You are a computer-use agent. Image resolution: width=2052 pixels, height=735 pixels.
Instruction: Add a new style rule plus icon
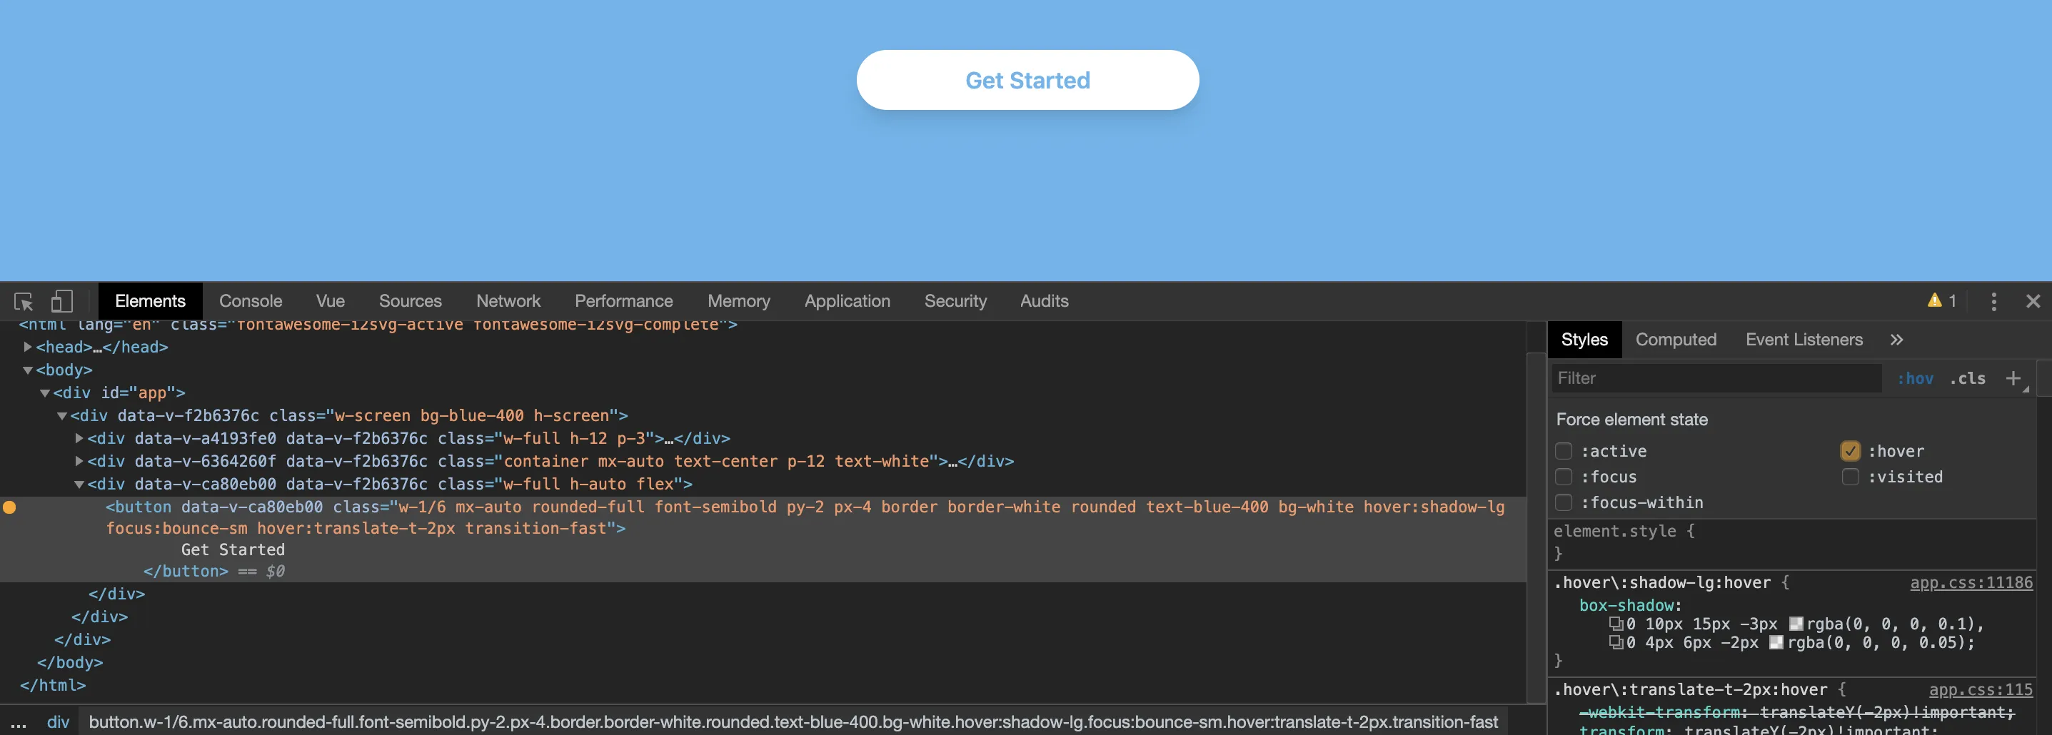pyautogui.click(x=2013, y=378)
